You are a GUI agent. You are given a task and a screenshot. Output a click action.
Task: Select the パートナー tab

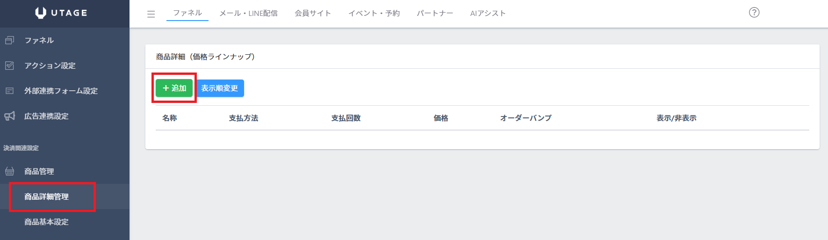[x=435, y=13]
